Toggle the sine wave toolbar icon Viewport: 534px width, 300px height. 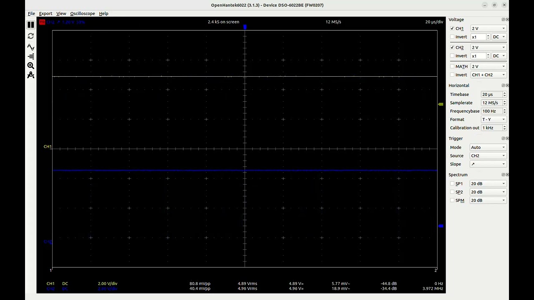click(30, 47)
